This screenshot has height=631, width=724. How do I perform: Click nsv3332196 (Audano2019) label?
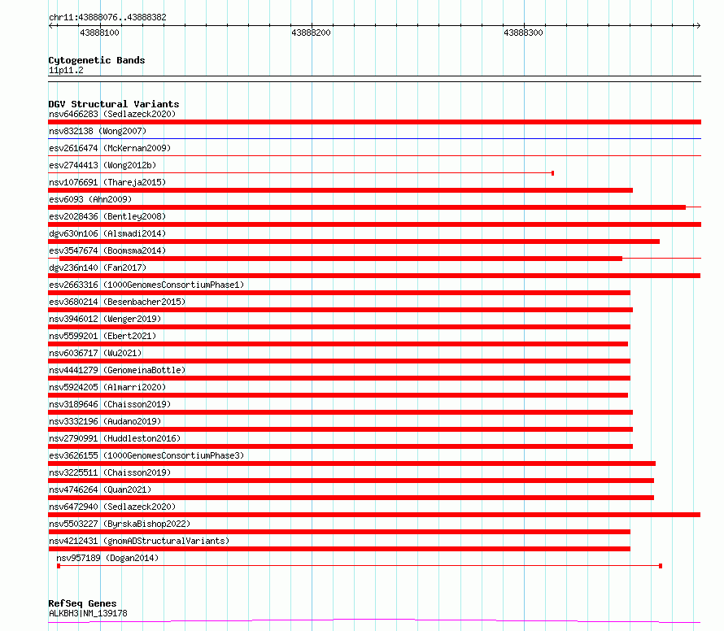click(x=105, y=421)
